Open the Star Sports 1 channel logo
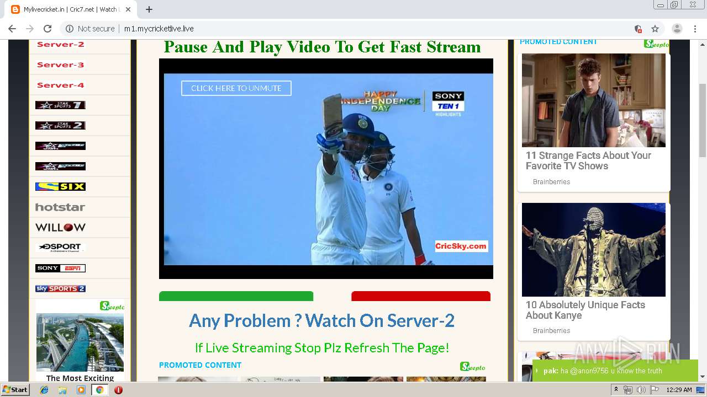The width and height of the screenshot is (707, 397). click(61, 105)
